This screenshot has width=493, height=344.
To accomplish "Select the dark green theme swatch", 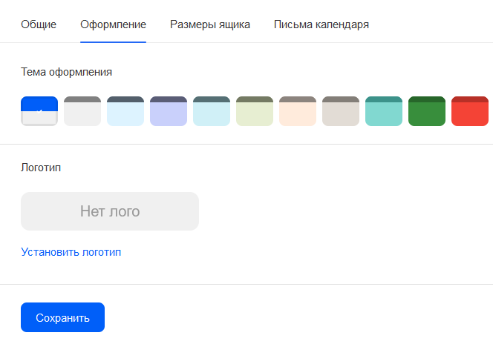I will click(427, 111).
